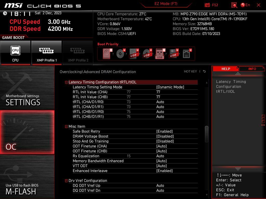Image resolution: width=266 pixels, height=199 pixels.
Task: Change language with the En globe icon
Action: tap(245, 5)
